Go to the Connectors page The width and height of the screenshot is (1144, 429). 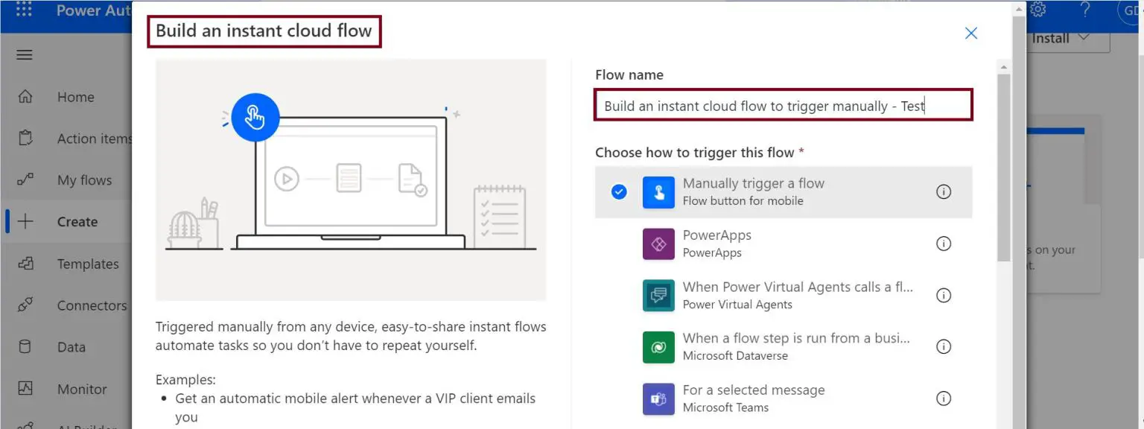(x=92, y=305)
